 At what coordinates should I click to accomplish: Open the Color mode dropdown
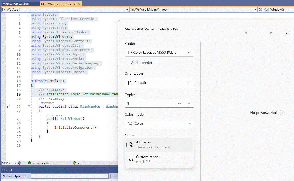tap(159, 124)
